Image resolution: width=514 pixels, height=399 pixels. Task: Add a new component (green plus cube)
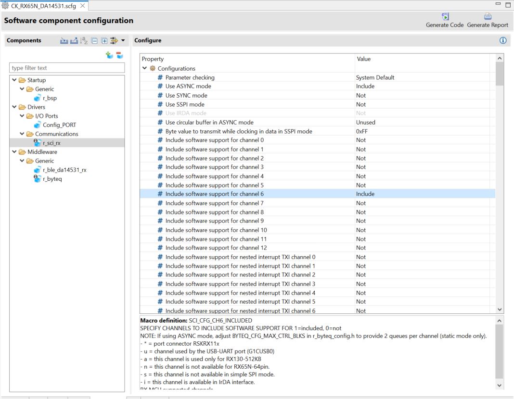tap(109, 55)
